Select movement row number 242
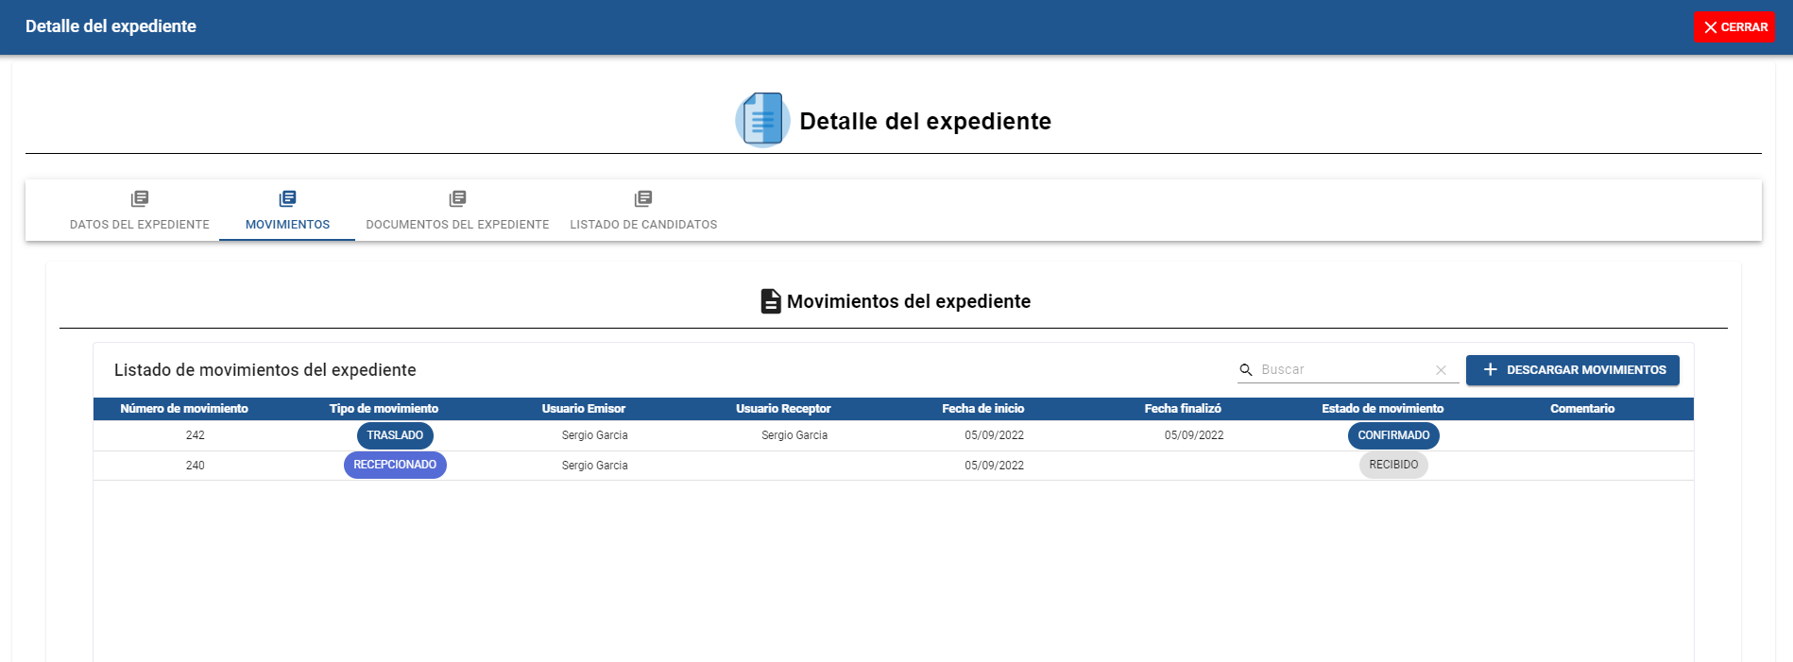Viewport: 1793px width, 662px height. click(x=196, y=435)
